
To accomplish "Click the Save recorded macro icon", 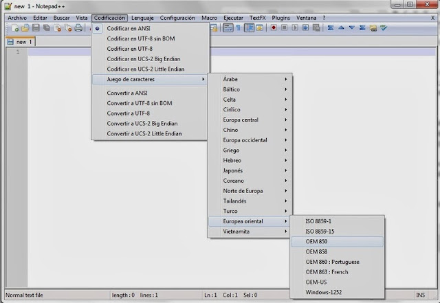I will point(316,27).
